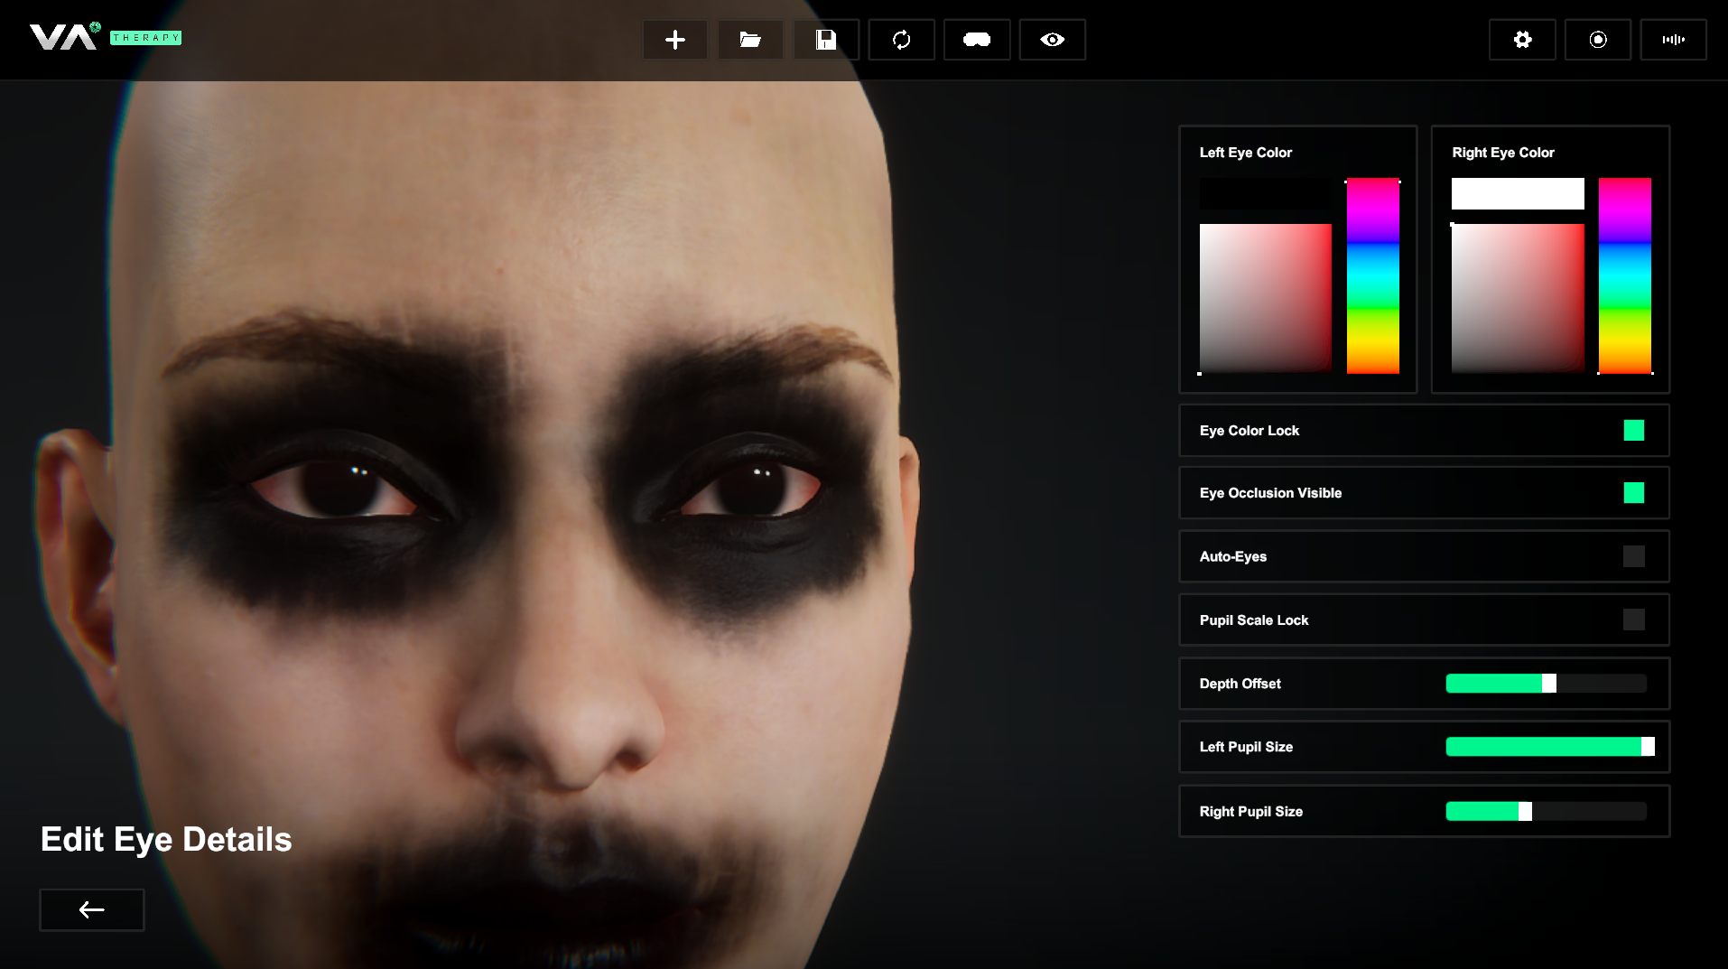This screenshot has width=1728, height=969.
Task: Click the VR headset icon
Action: click(977, 40)
